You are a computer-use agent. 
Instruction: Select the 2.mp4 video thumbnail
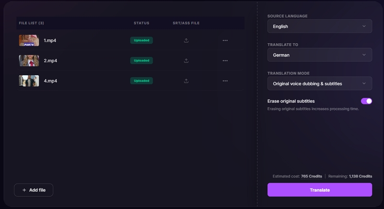tap(29, 60)
